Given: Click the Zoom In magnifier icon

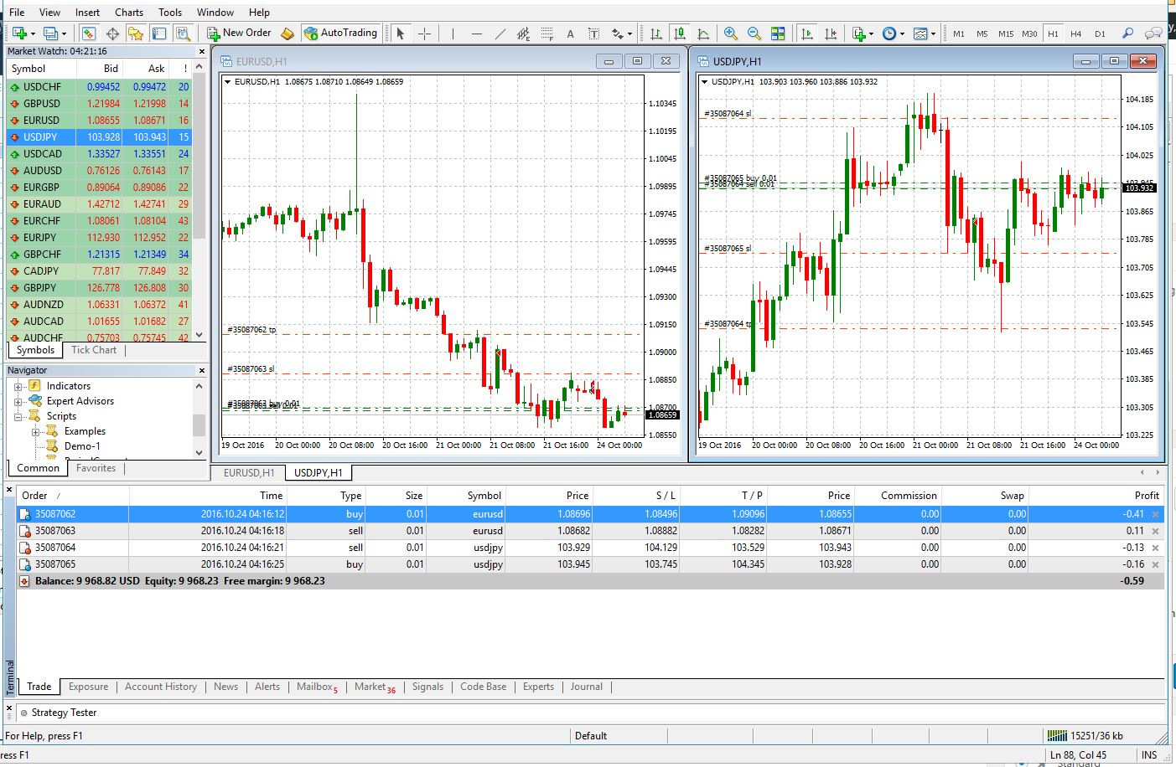Looking at the screenshot, I should [731, 33].
